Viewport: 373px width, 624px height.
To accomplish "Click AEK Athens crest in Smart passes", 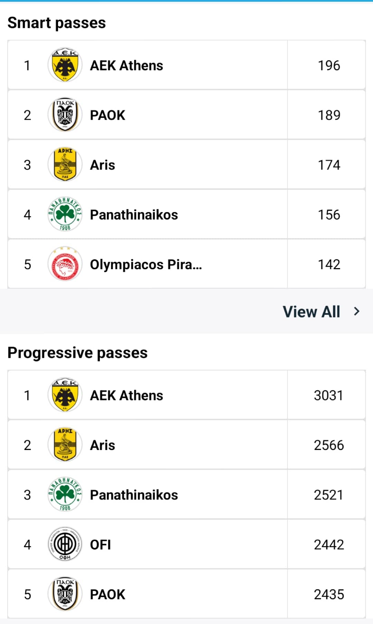I will 65,65.
